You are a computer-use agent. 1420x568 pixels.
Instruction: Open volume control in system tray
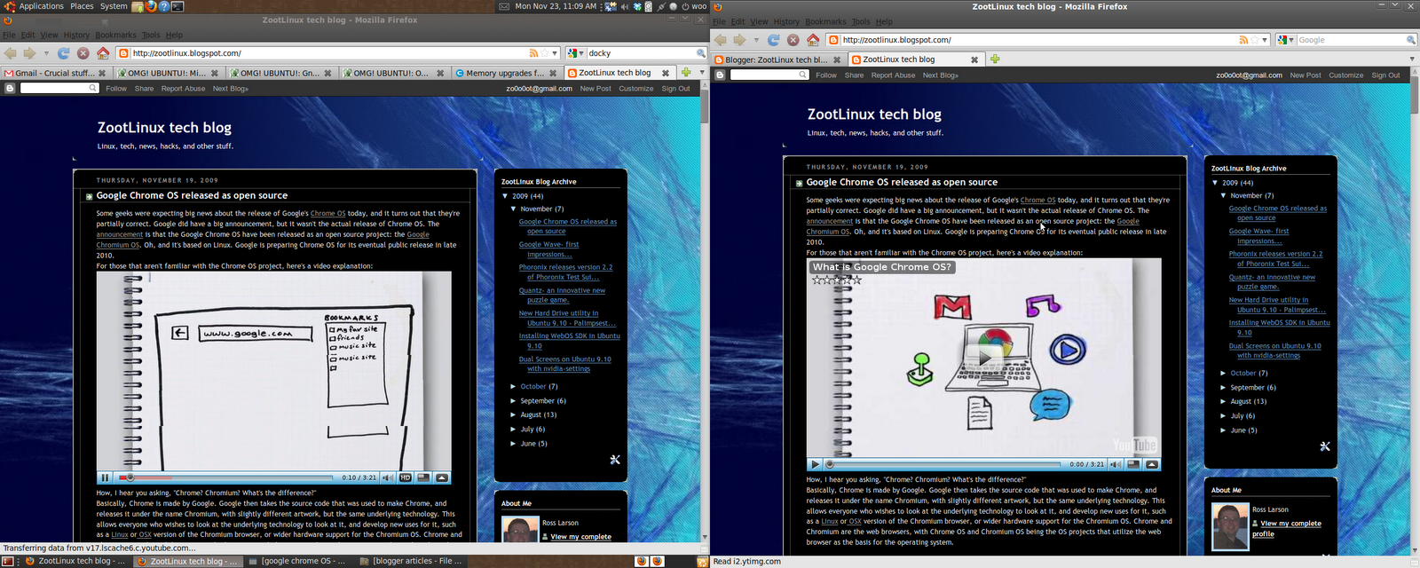tap(625, 6)
